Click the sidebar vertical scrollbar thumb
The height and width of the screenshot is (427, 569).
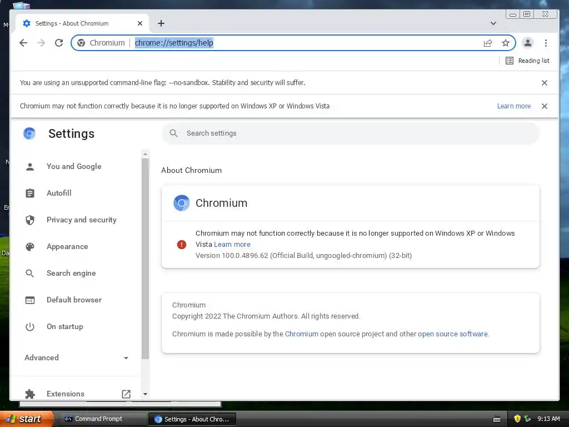145,259
